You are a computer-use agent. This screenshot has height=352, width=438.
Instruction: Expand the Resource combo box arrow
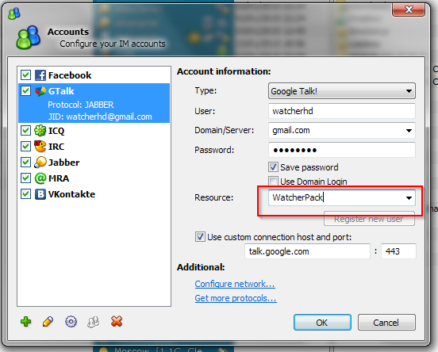(x=409, y=198)
